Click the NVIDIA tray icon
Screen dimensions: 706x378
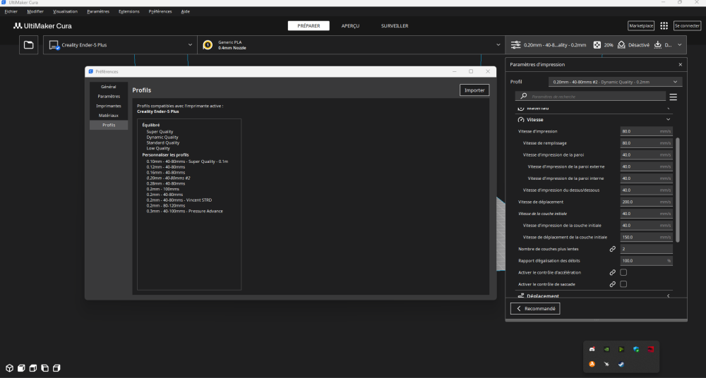tap(606, 349)
